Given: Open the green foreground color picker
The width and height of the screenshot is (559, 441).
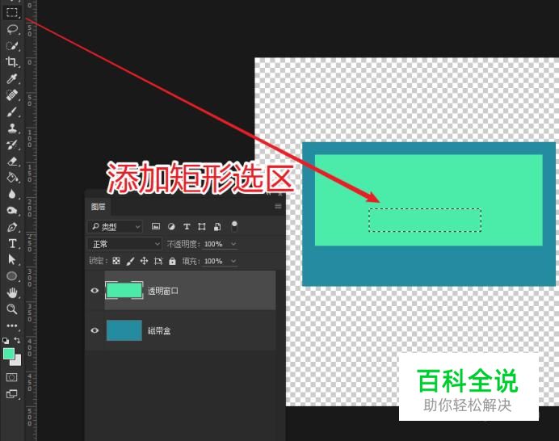Looking at the screenshot, I should click(x=9, y=354).
